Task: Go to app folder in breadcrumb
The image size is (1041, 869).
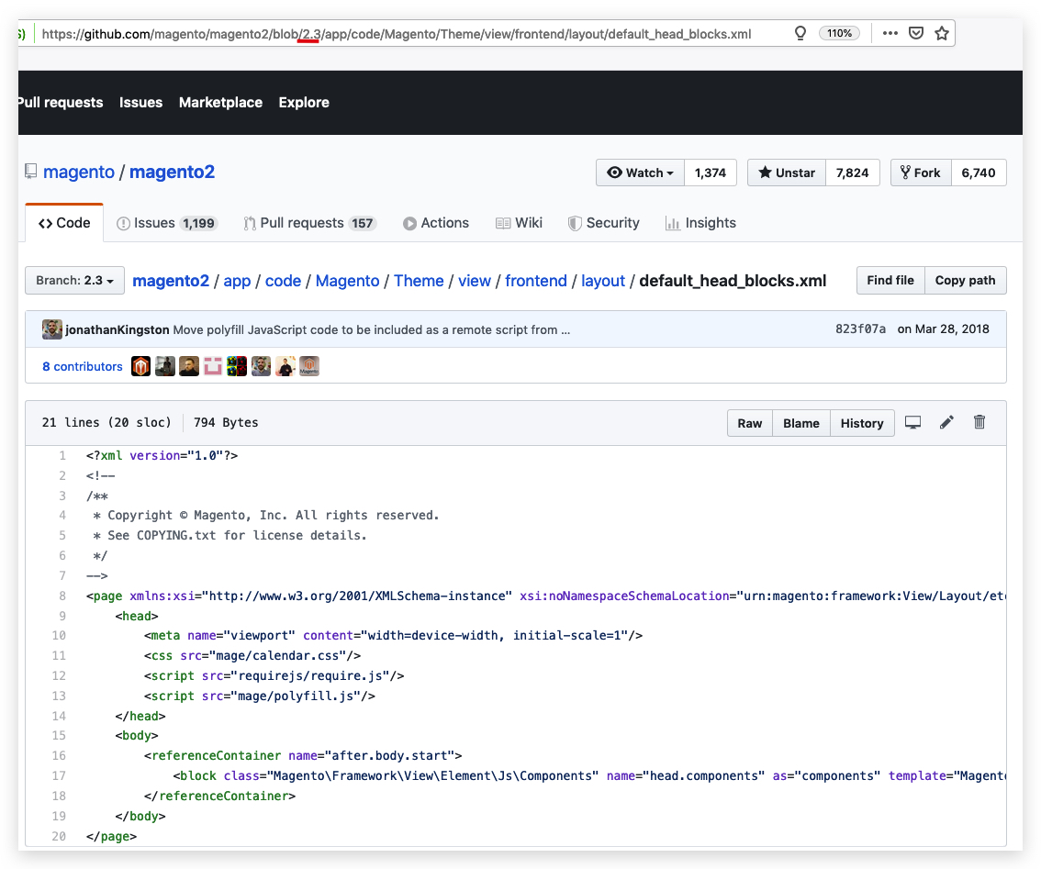Action: click(x=237, y=281)
